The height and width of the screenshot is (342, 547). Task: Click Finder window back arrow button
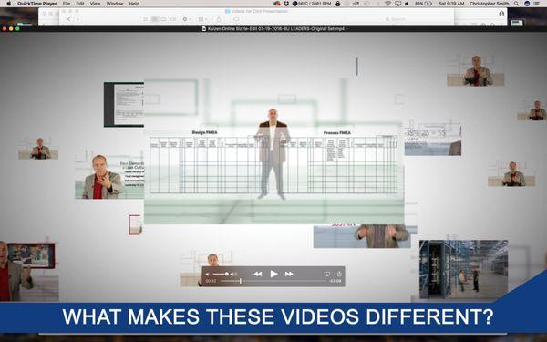(69, 19)
